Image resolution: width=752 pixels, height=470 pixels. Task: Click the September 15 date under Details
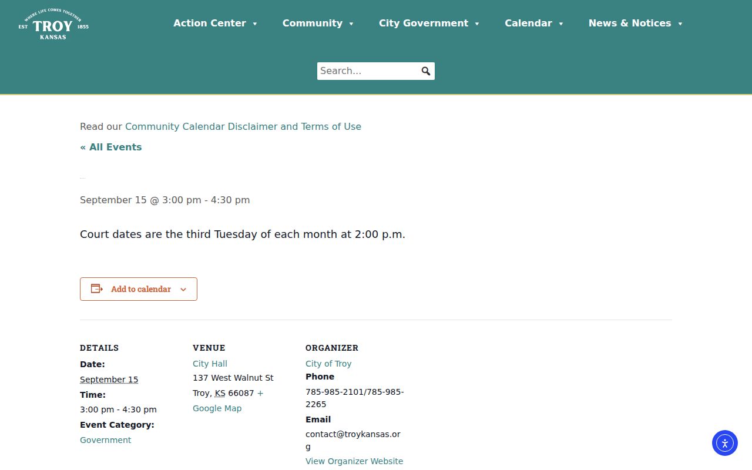click(109, 380)
